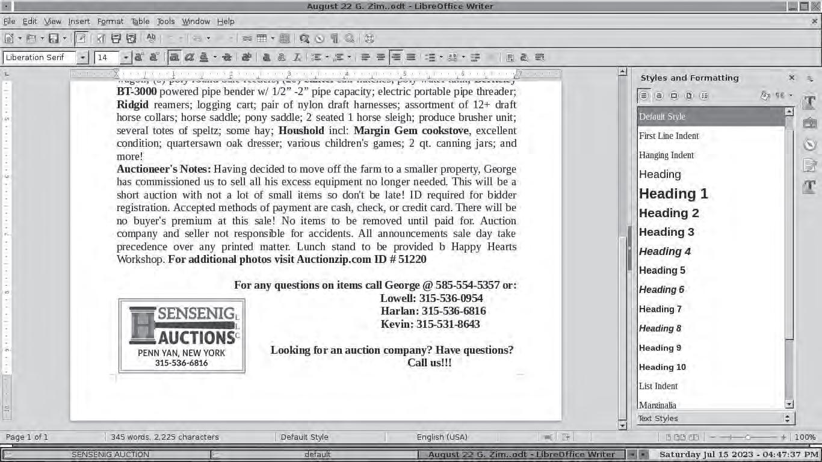Open the font size dropdown
The image size is (822, 462).
[126, 58]
